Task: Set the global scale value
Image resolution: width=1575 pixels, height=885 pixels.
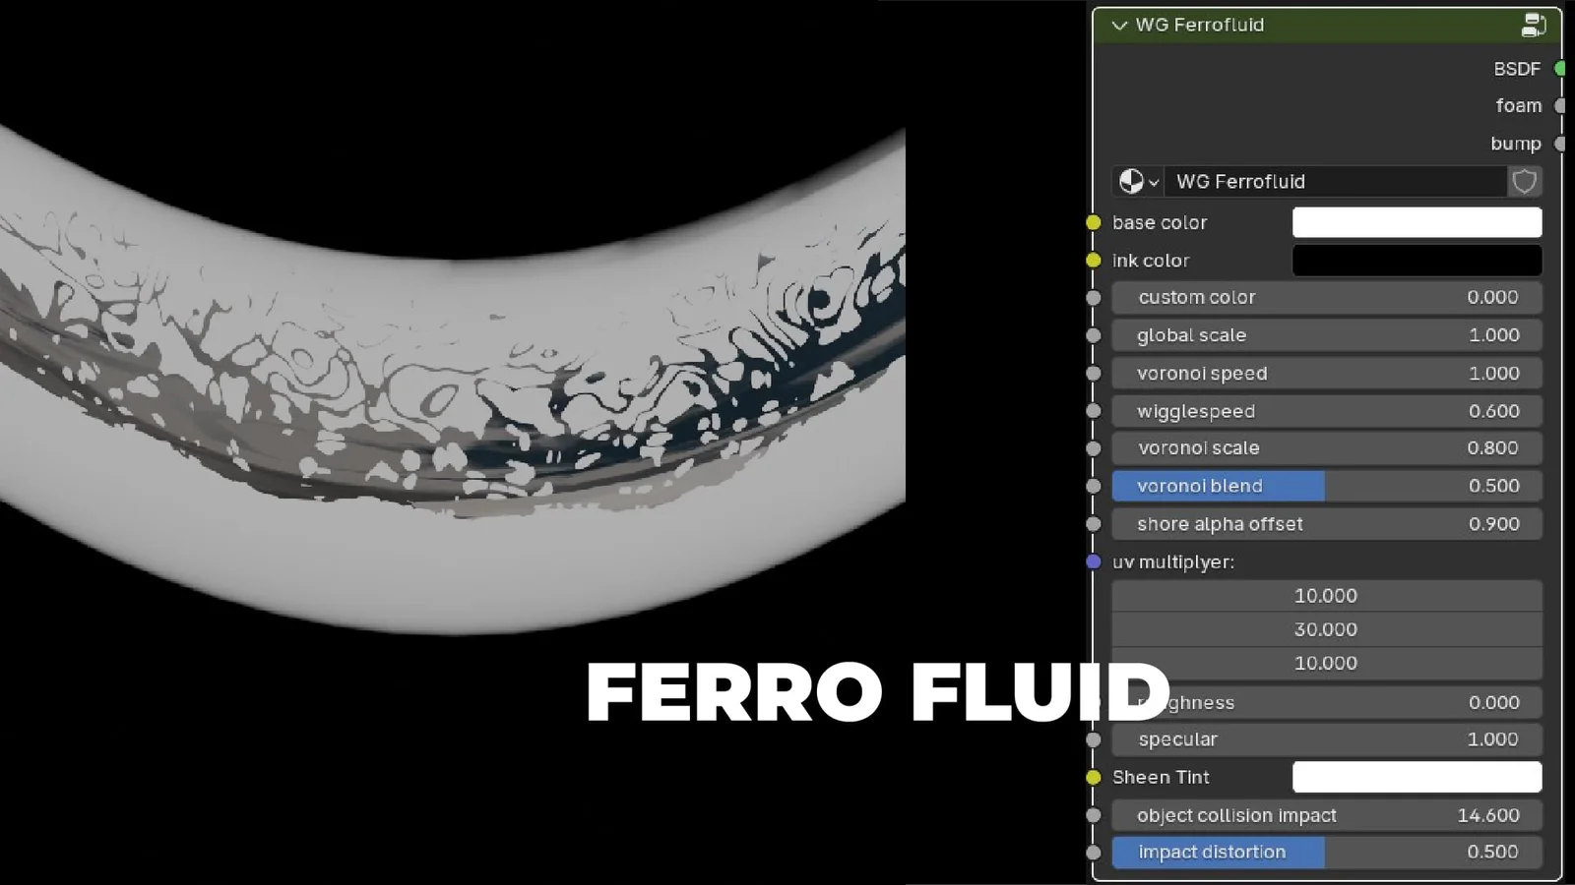Action: pos(1326,335)
